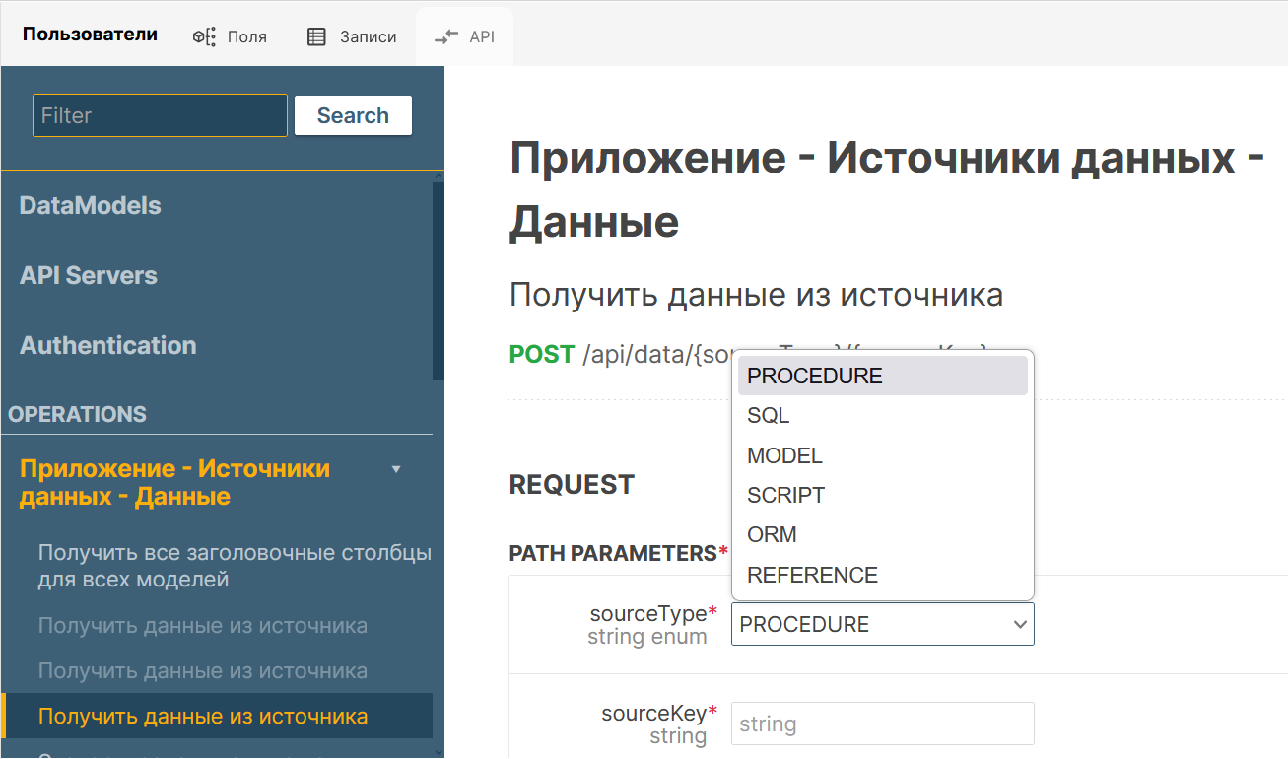Click the Записи table icon
The width and height of the screenshot is (1288, 759).
coord(316,36)
